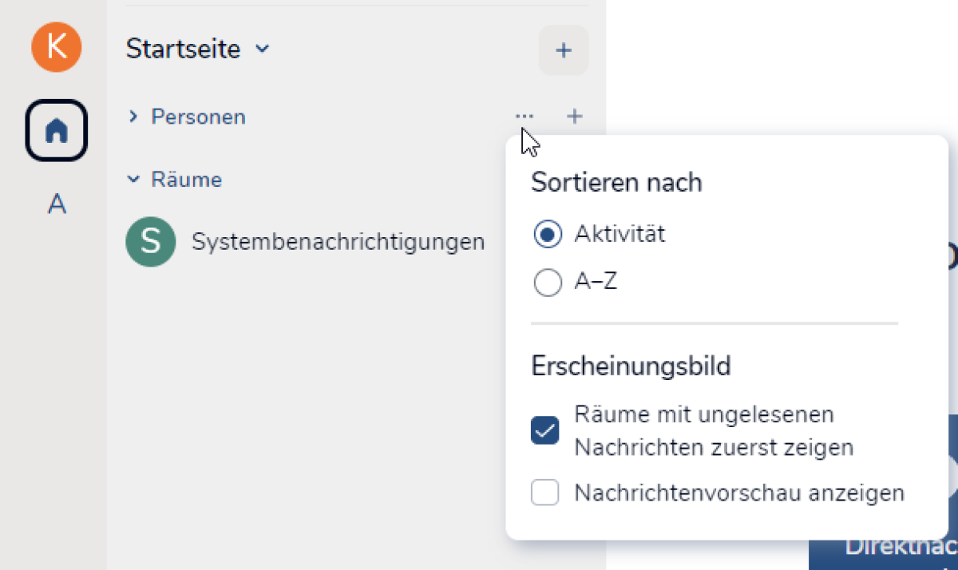The height and width of the screenshot is (570, 958).
Task: Start a new chat with Personen plus icon
Action: (574, 117)
